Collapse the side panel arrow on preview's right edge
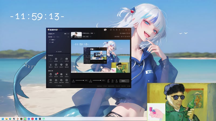216x121 pixels. click(x=130, y=60)
